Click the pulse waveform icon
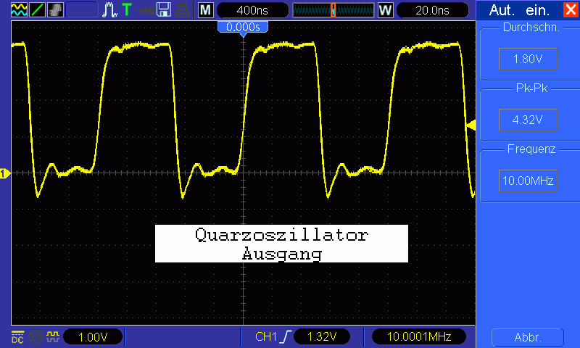This screenshot has width=580, height=348. 109,9
